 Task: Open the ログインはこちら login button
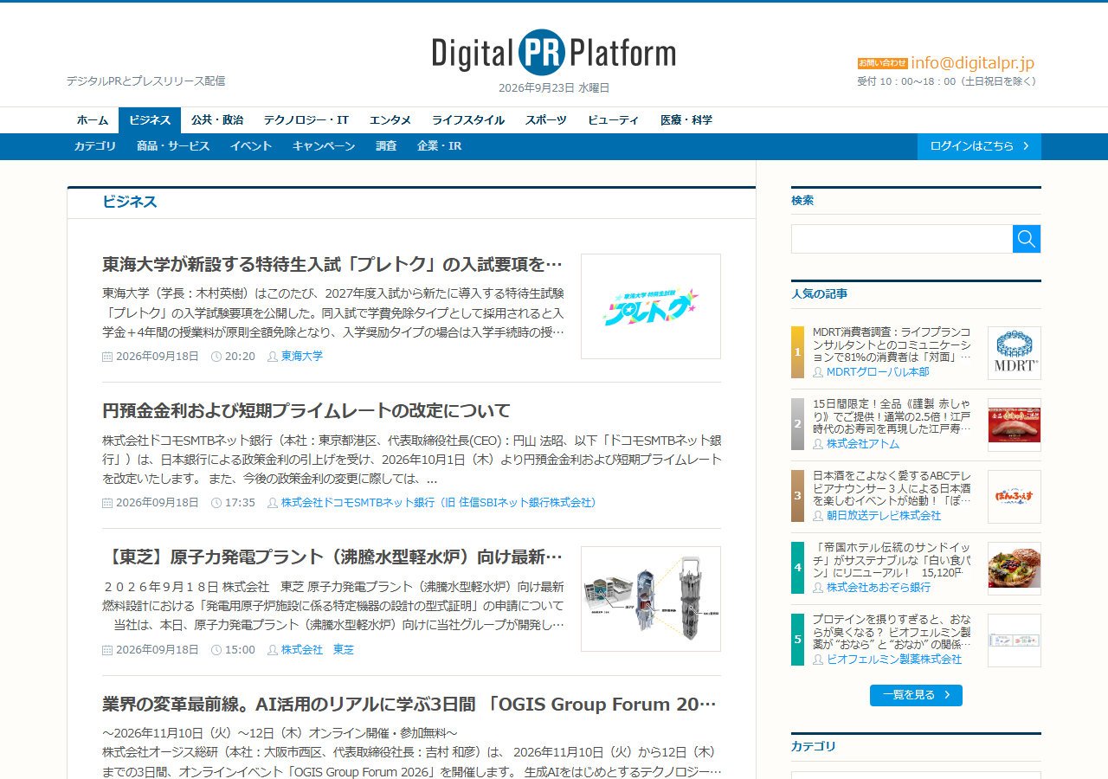(x=979, y=146)
